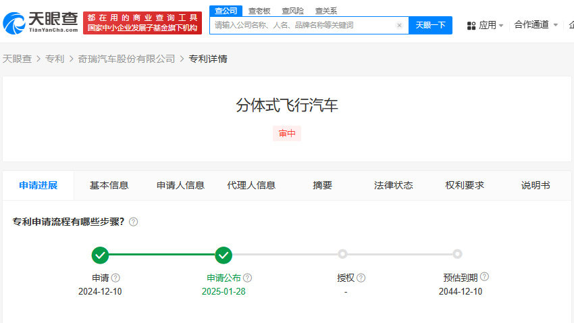Click the application date 2024-12-10
This screenshot has height=323, width=574.
100,291
